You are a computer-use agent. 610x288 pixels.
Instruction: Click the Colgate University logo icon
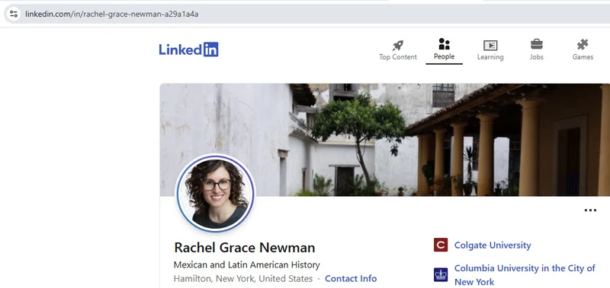tap(441, 245)
